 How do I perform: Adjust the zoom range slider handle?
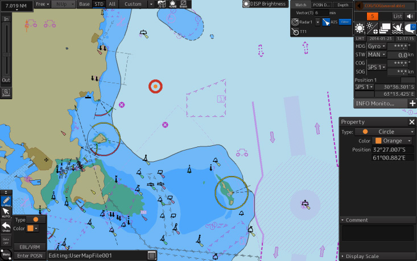(6, 55)
